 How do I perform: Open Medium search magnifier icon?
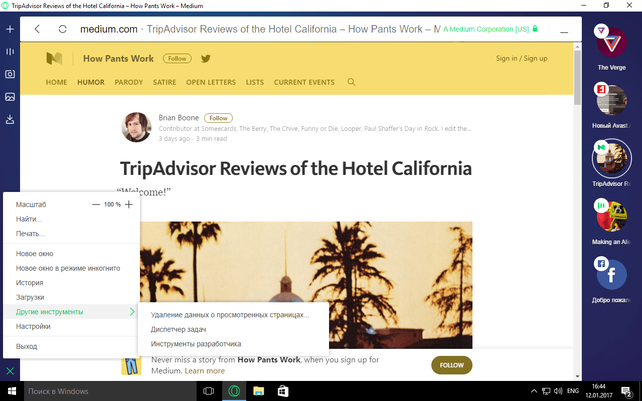tap(351, 82)
